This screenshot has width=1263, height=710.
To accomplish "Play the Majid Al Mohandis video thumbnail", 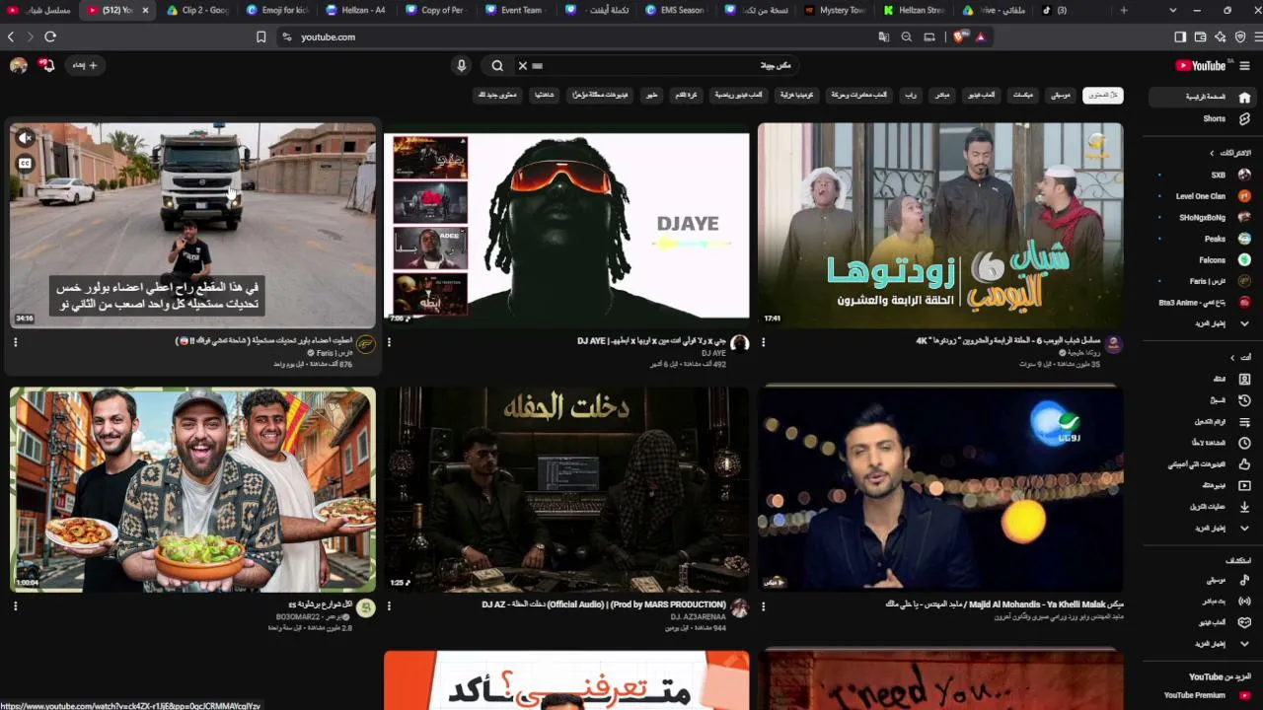I will [x=940, y=489].
